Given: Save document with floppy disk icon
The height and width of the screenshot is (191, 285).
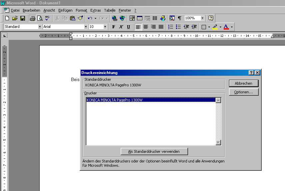Looking at the screenshot, I should coord(23,18).
